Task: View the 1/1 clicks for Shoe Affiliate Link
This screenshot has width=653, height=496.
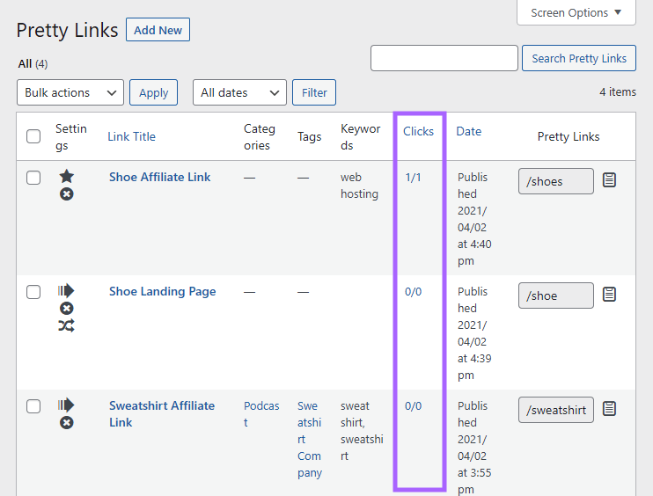Action: pyautogui.click(x=413, y=178)
